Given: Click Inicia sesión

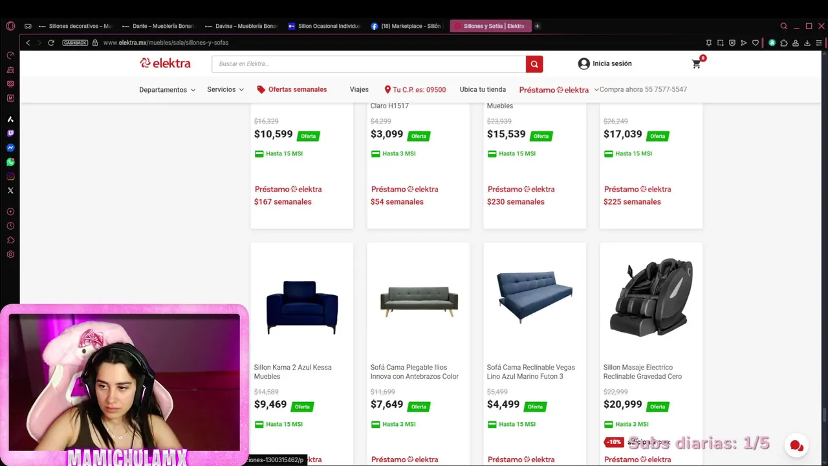Looking at the screenshot, I should click(x=605, y=63).
